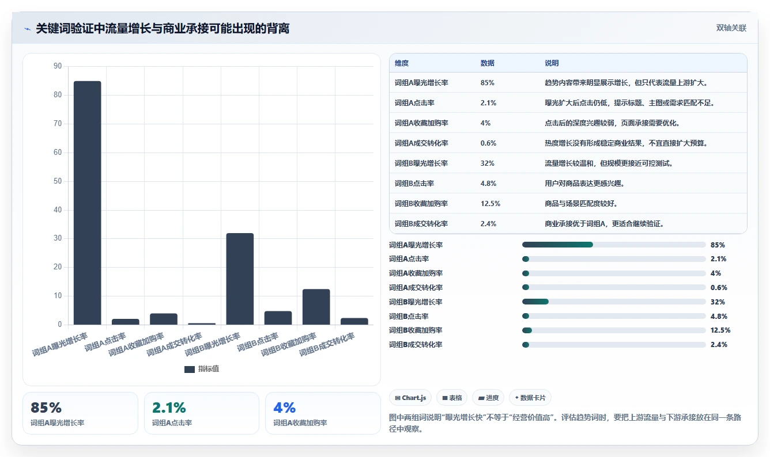Click the 词组A点击率 progress bar
The image size is (770, 457).
[x=614, y=259]
